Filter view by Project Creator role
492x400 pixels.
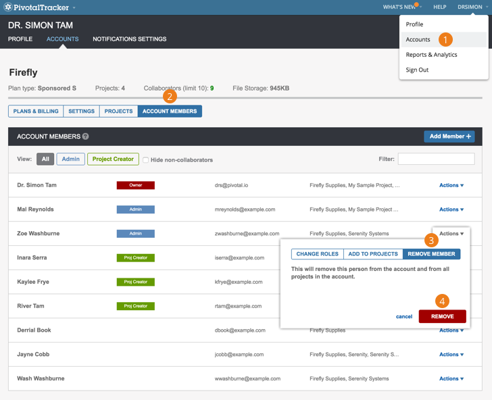(x=113, y=159)
